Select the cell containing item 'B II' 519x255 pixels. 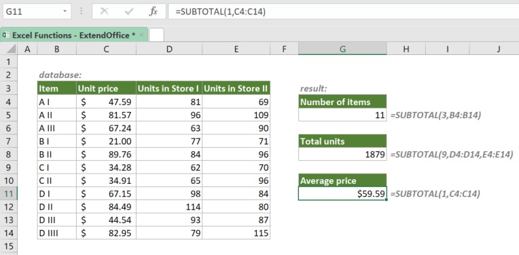click(57, 154)
